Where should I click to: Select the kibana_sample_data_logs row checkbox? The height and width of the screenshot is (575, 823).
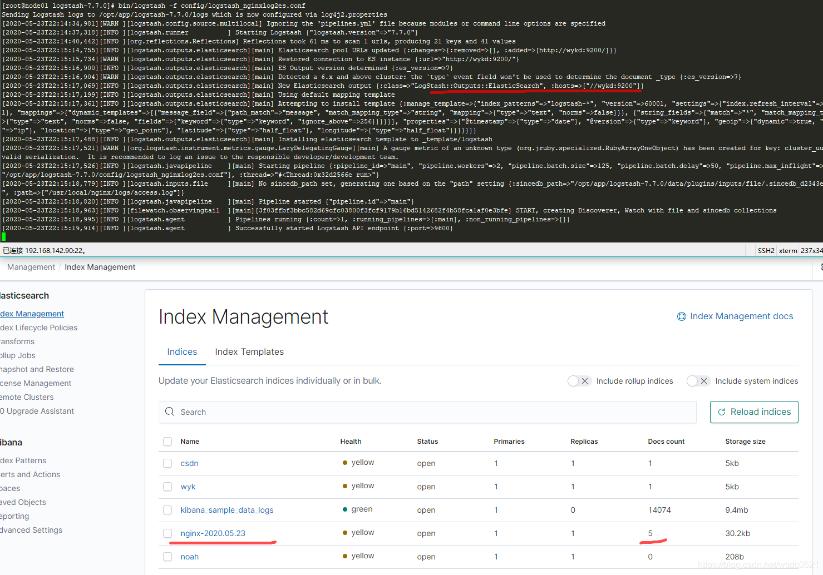tap(167, 510)
